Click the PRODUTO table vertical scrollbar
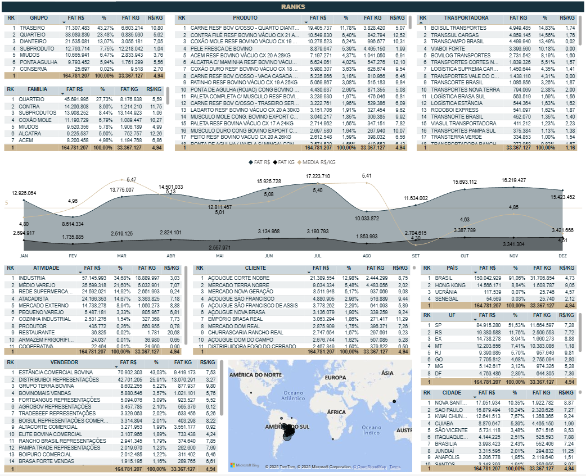This screenshot has width=586, height=476. point(410,22)
